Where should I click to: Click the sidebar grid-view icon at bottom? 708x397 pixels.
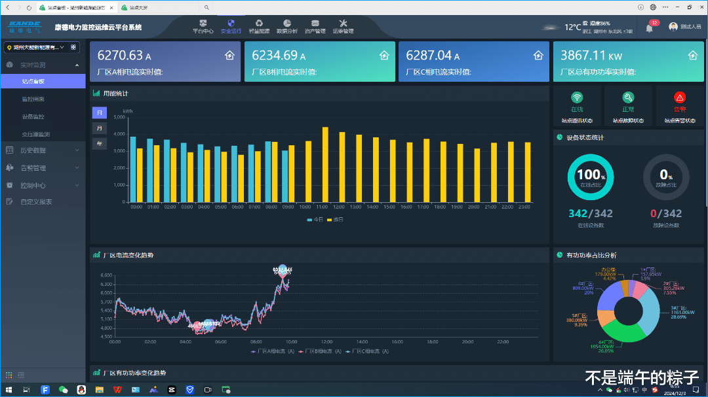pyautogui.click(x=9, y=375)
